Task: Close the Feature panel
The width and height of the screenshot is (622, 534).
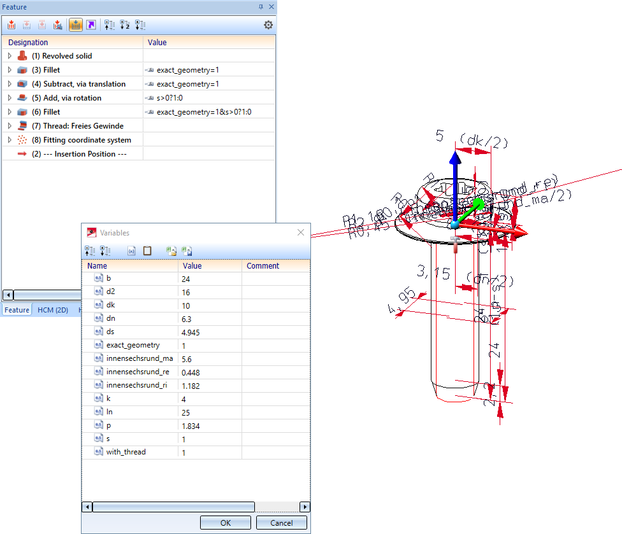Action: (x=271, y=7)
